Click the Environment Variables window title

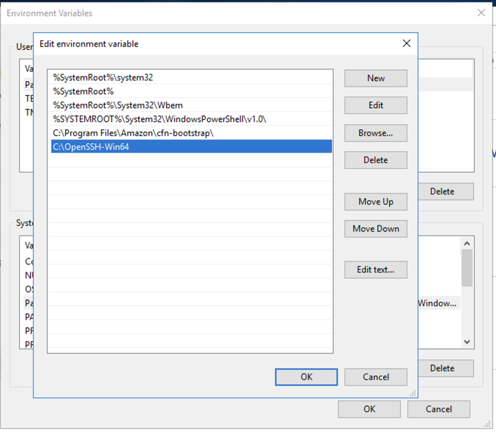click(49, 13)
